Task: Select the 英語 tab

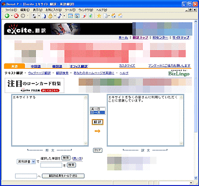Action: pos(14,66)
